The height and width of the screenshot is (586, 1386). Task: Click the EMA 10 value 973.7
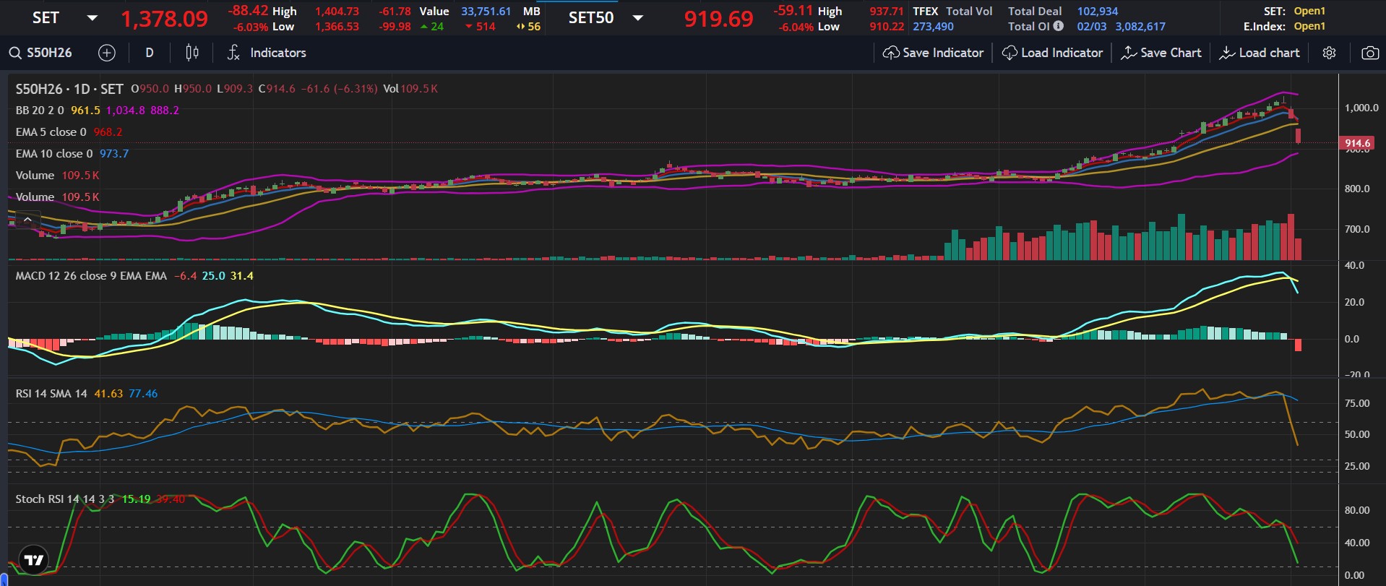(x=114, y=154)
